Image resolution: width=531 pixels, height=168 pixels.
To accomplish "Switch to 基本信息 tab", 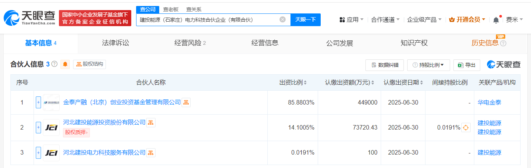I will pyautogui.click(x=41, y=43).
